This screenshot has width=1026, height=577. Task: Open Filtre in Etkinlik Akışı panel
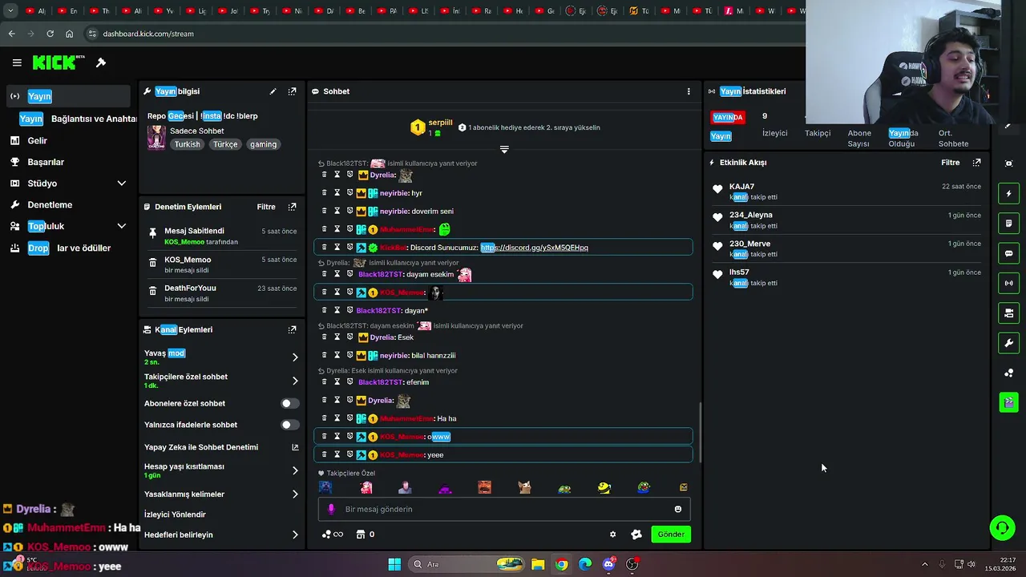[x=950, y=163]
